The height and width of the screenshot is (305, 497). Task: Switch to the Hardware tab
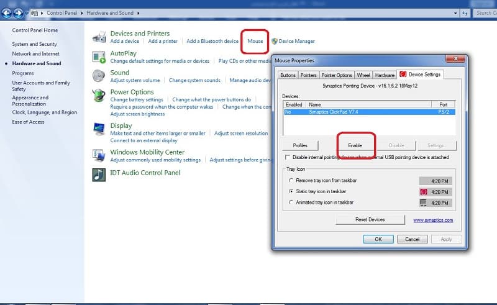(x=385, y=75)
